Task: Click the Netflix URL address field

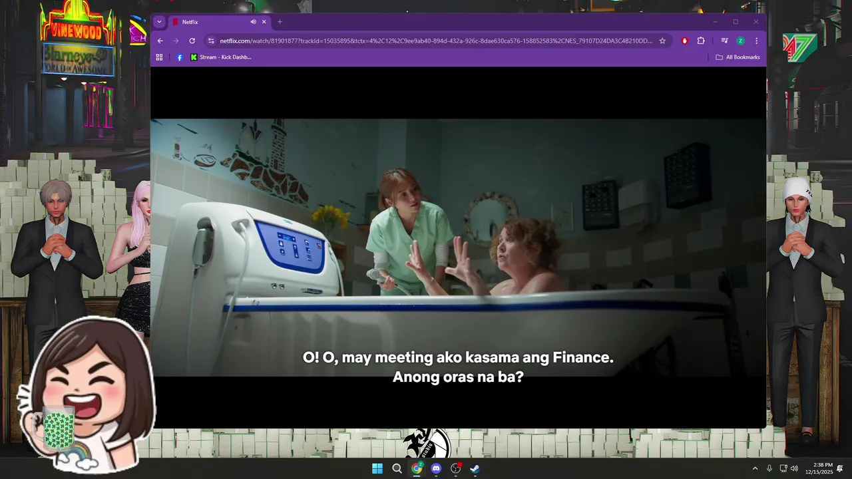Action: pos(436,41)
